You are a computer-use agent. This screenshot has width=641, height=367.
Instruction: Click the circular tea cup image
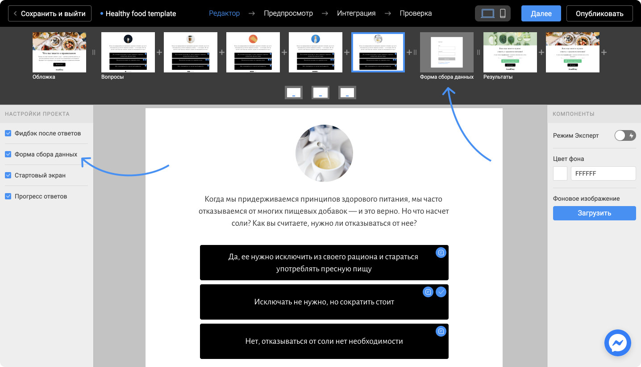(x=324, y=153)
